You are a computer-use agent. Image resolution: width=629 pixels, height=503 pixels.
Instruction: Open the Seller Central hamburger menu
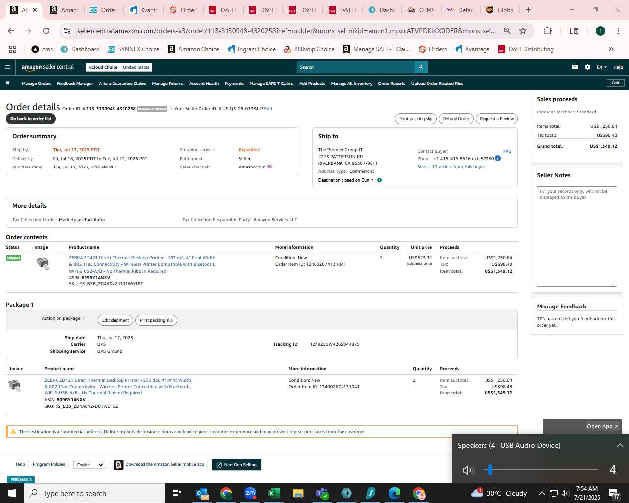[x=7, y=67]
